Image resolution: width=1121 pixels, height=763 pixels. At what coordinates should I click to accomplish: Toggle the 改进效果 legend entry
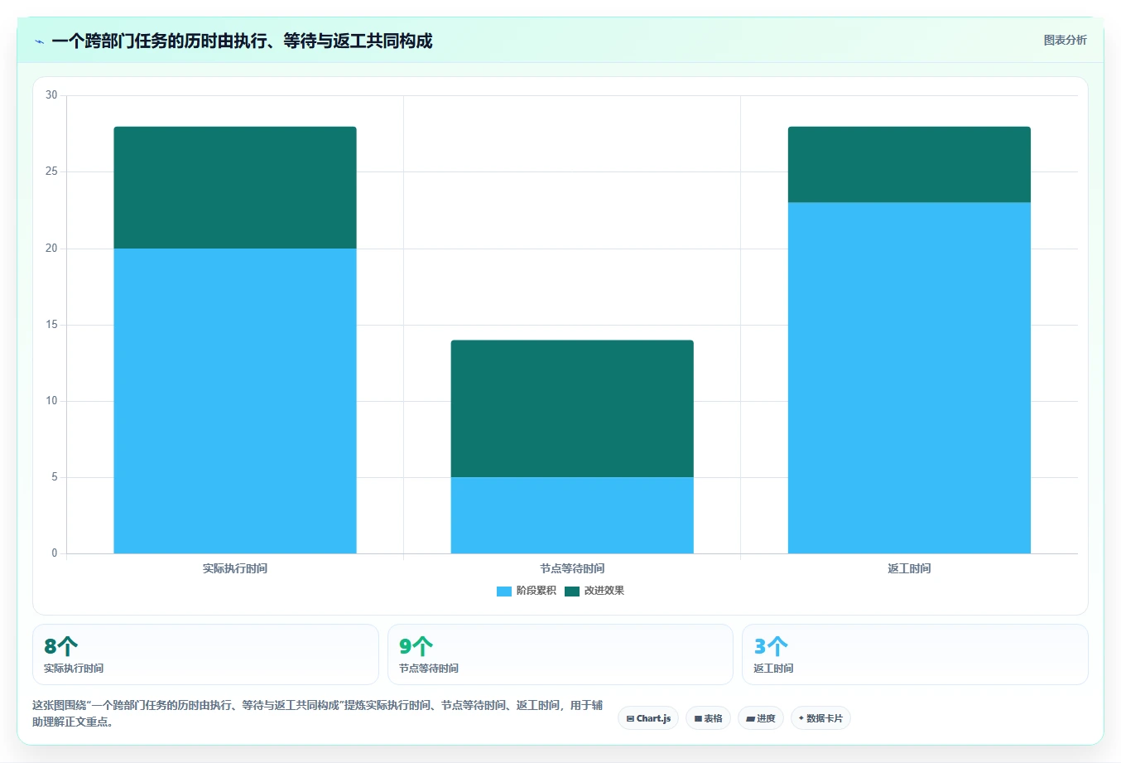pos(594,591)
